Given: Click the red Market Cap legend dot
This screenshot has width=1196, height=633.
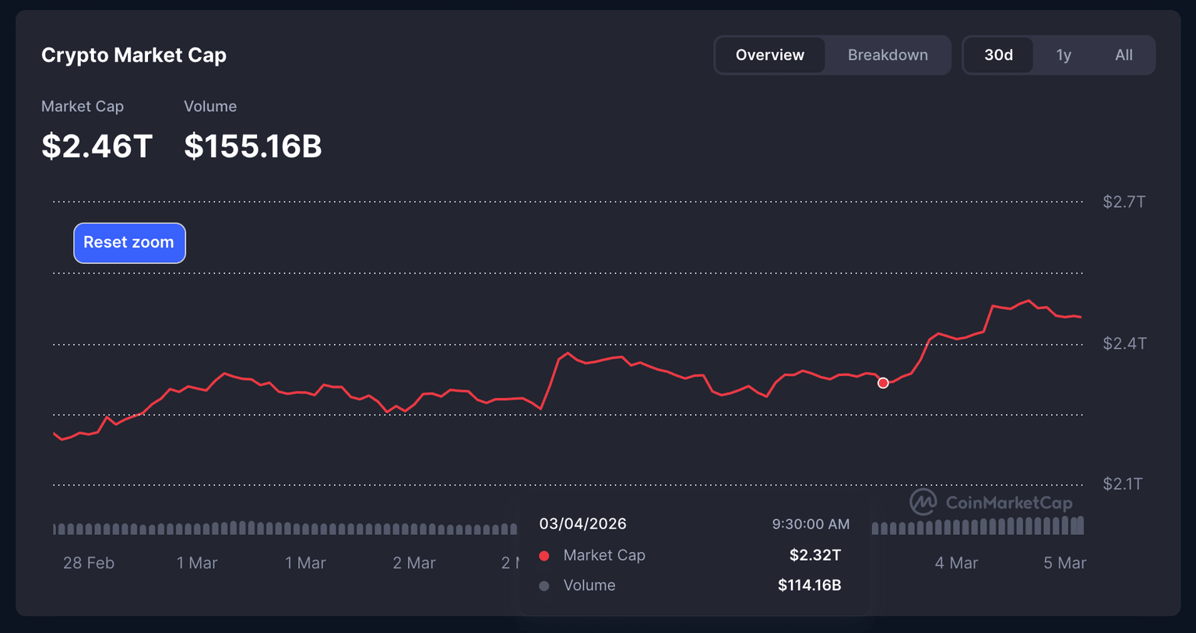Looking at the screenshot, I should tap(544, 555).
